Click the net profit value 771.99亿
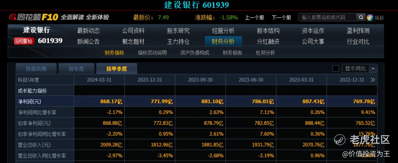 (x=162, y=102)
